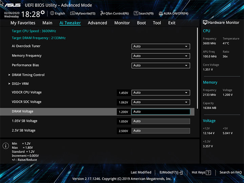Click the Hardware Monitor screen icon
Viewport: 244px width, 183px height.
point(205,23)
